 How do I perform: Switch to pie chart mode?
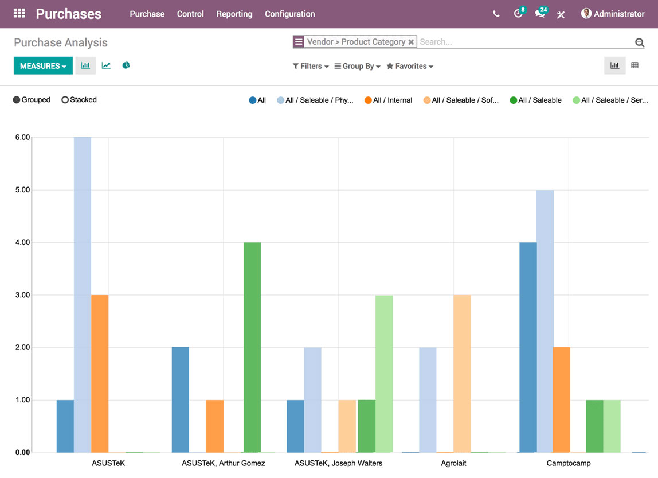click(126, 65)
